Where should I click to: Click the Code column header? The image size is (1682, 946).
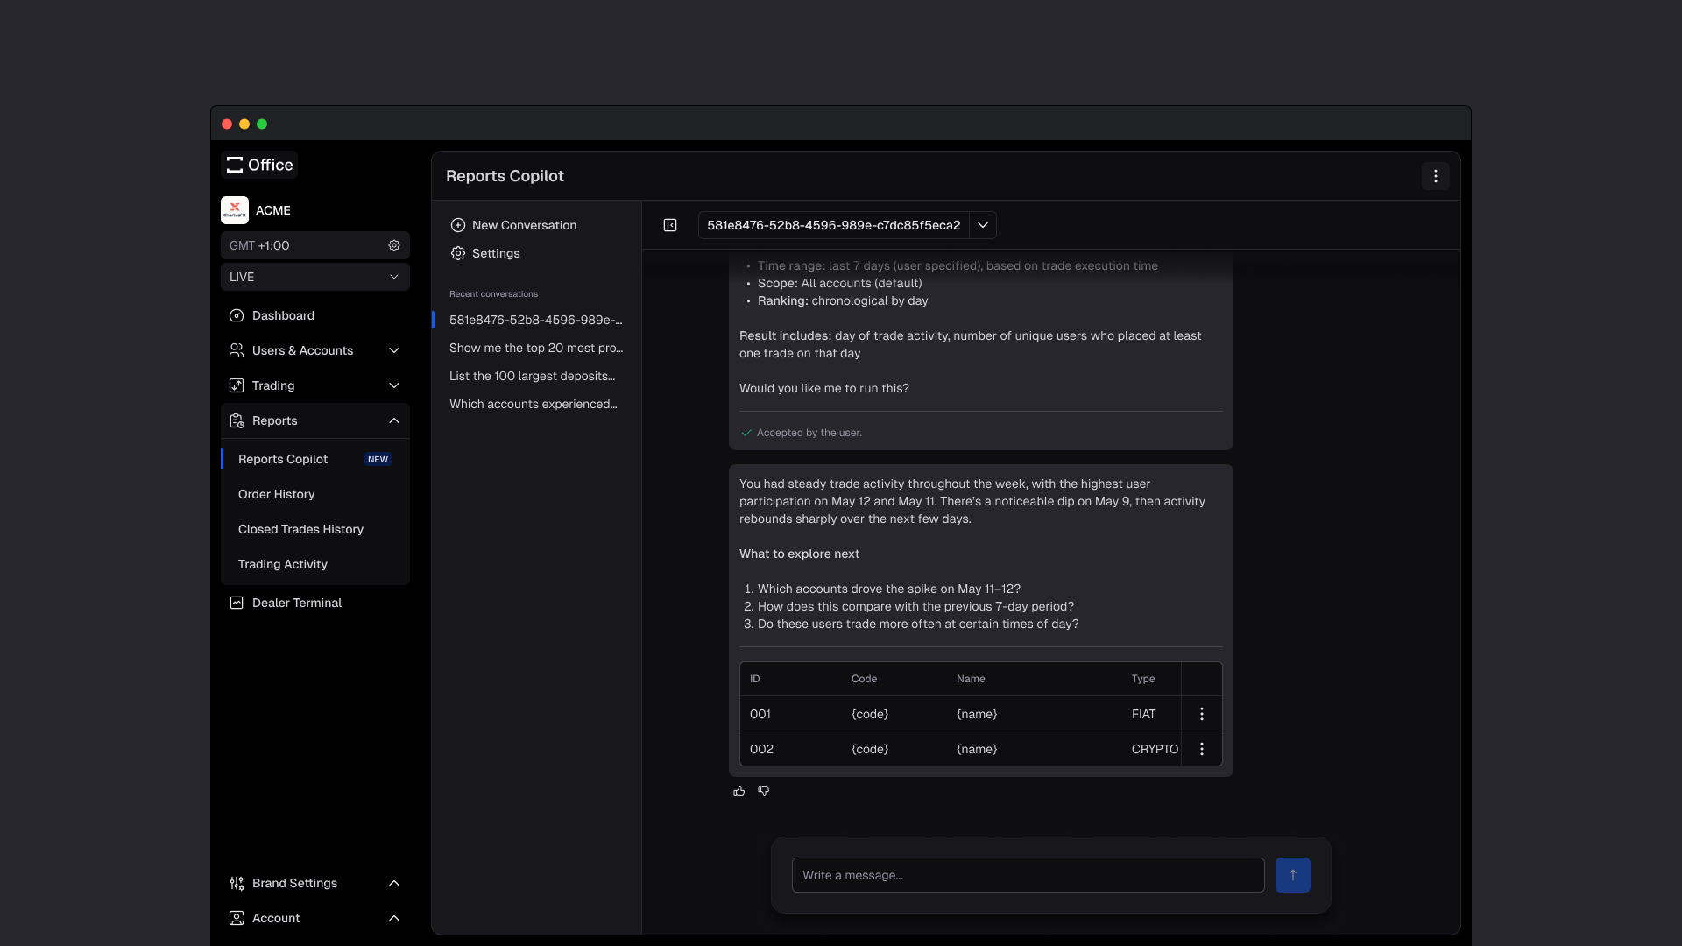click(x=864, y=679)
